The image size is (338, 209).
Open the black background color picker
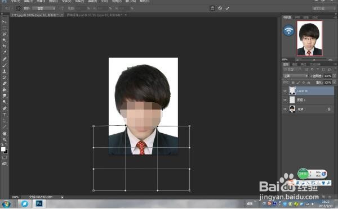click(6, 152)
